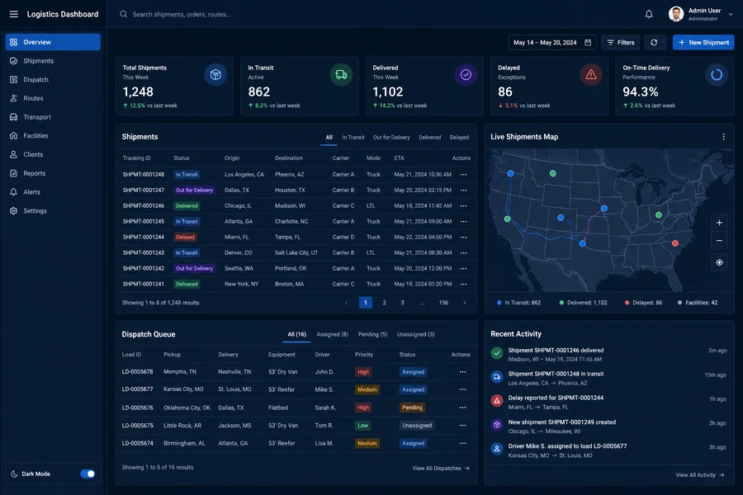Screen dimensions: 743x495
Task: Click the search magnifier icon
Action: click(x=123, y=14)
